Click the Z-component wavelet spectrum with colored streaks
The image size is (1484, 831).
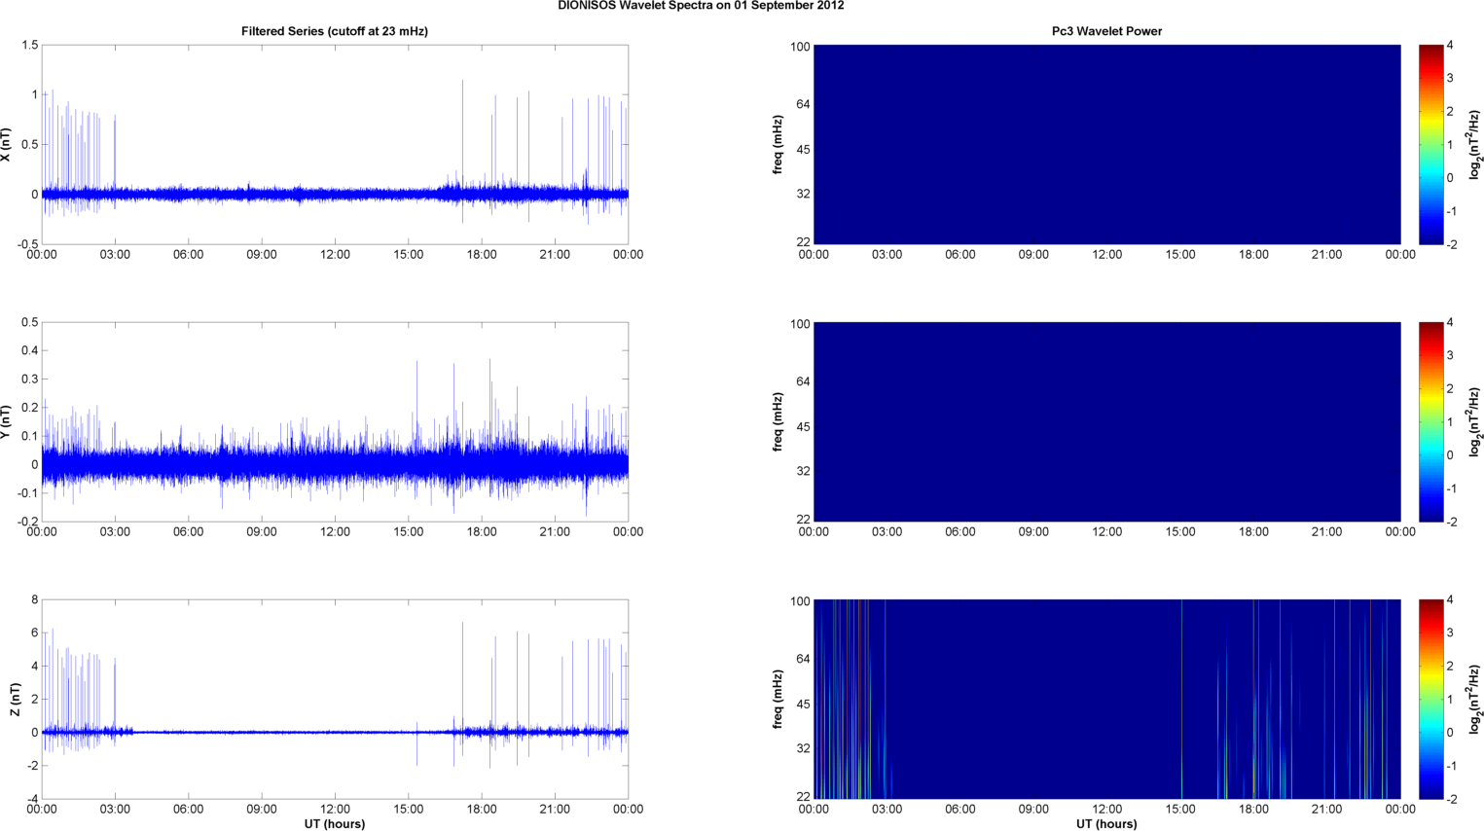[x=1106, y=700]
